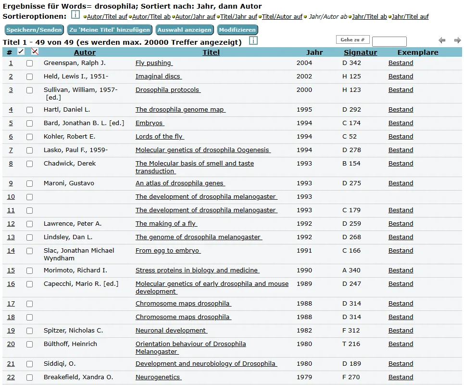Screen dimensions: 464x385
Task: Check the box for The making of a fly
Action: coord(30,224)
